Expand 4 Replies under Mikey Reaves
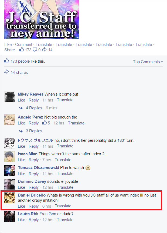The height and width of the screenshot is (233, 167). pos(34,108)
